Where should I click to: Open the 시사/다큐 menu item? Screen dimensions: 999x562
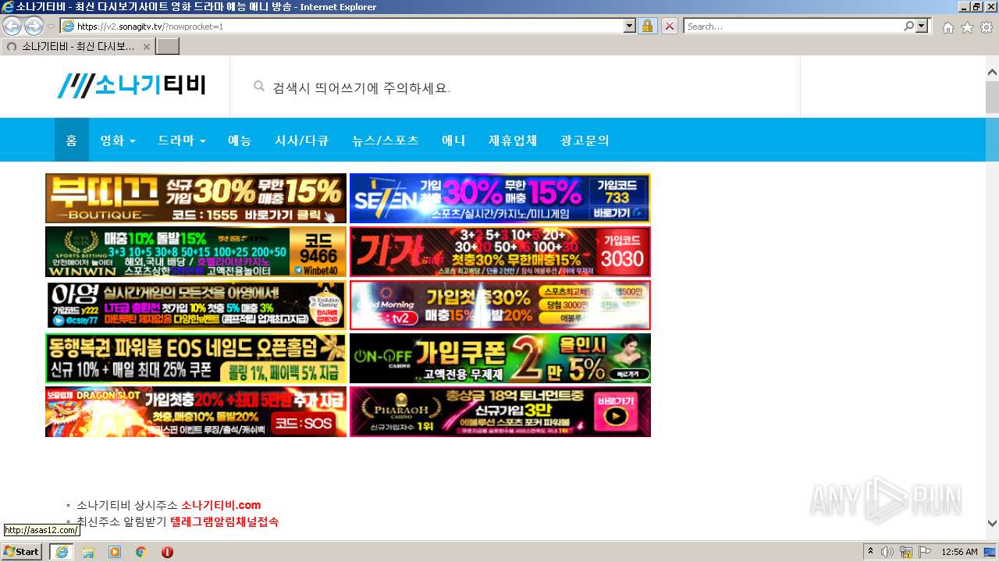[301, 140]
